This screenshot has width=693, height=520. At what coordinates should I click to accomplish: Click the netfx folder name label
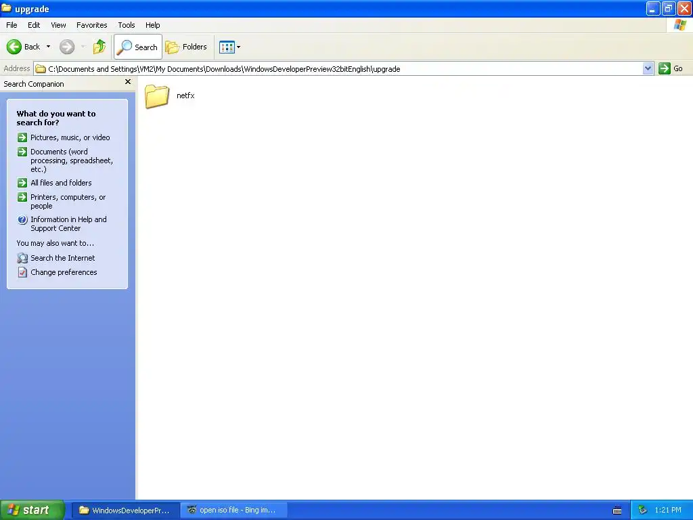(185, 95)
